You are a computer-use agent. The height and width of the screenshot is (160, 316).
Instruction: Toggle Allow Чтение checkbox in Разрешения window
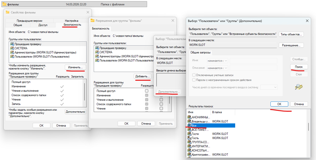147,108
